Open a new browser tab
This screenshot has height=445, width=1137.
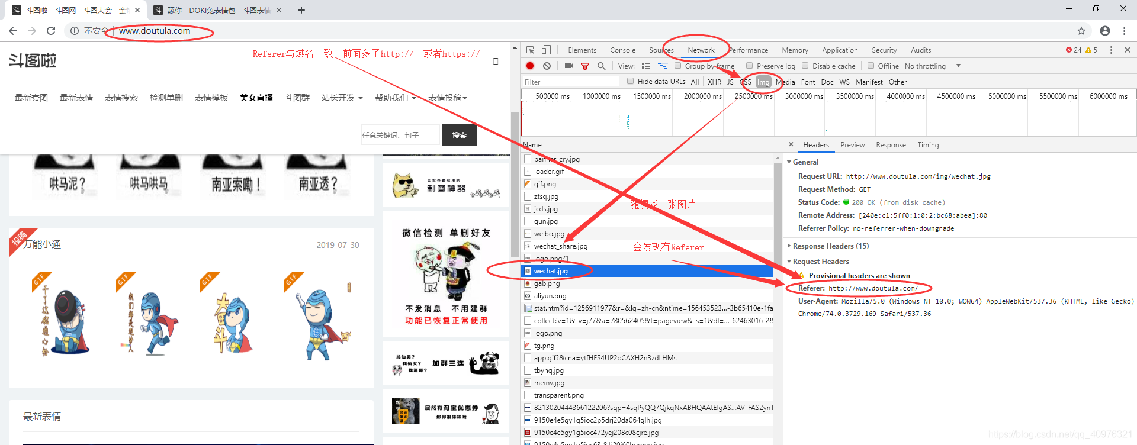click(x=301, y=10)
